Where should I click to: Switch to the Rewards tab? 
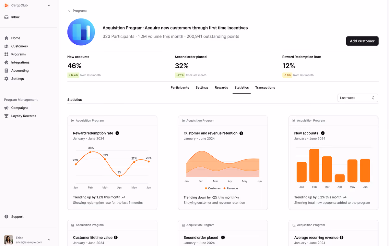pos(221,87)
